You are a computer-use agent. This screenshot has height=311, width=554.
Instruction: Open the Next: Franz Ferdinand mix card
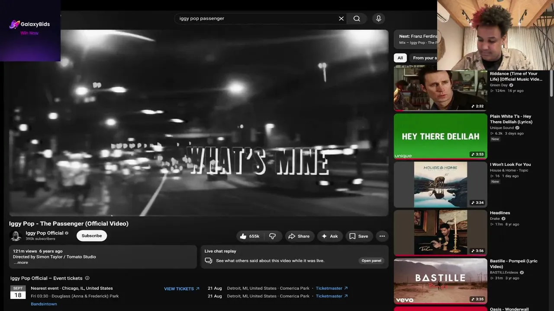pyautogui.click(x=416, y=39)
